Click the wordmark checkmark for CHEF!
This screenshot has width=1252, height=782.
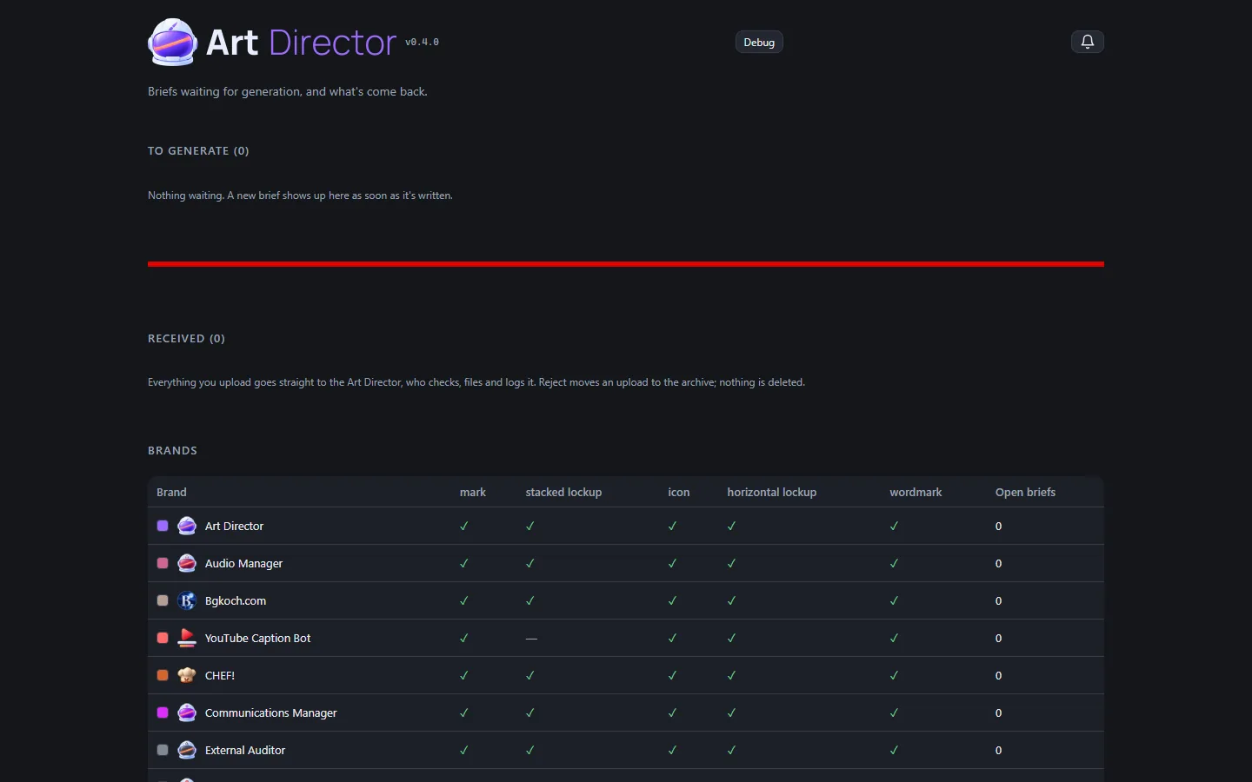coord(894,675)
